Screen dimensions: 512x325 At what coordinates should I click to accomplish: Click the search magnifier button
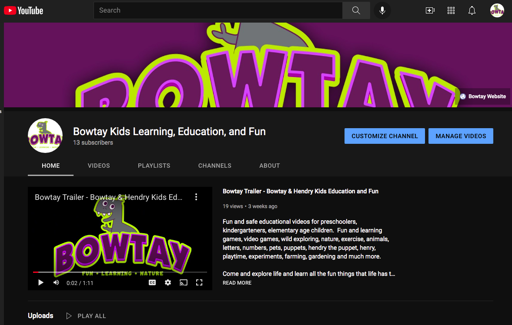356,10
